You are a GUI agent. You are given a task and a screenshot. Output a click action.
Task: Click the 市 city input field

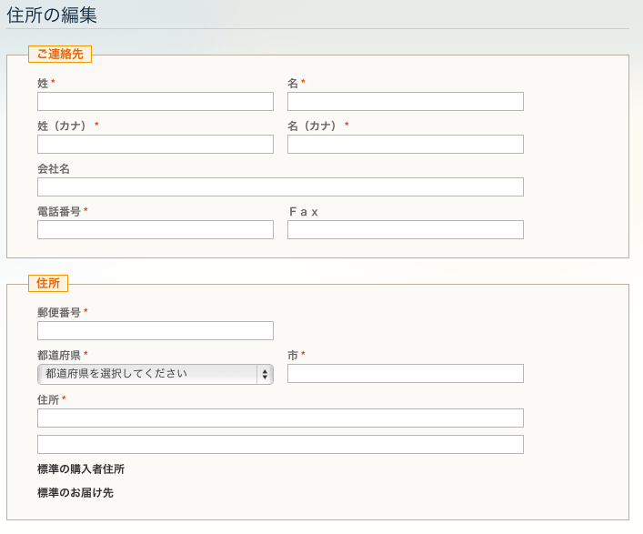pyautogui.click(x=405, y=374)
